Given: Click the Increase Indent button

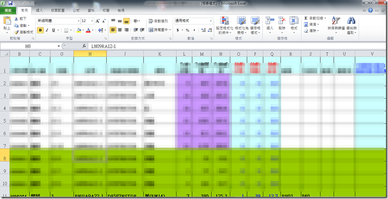Looking at the screenshot, I should point(142,30).
